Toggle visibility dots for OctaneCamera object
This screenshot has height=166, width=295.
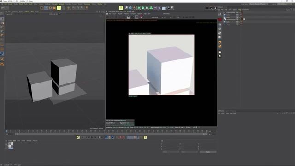pos(237,12)
